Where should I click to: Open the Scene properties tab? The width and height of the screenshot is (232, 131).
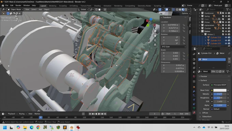(194, 72)
